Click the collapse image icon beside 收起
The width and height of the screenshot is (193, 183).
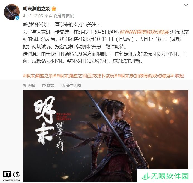click(x=25, y=86)
